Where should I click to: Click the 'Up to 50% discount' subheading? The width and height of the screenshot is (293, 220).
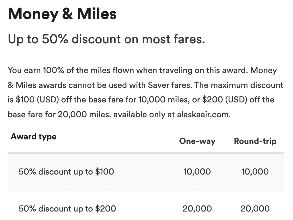(106, 39)
